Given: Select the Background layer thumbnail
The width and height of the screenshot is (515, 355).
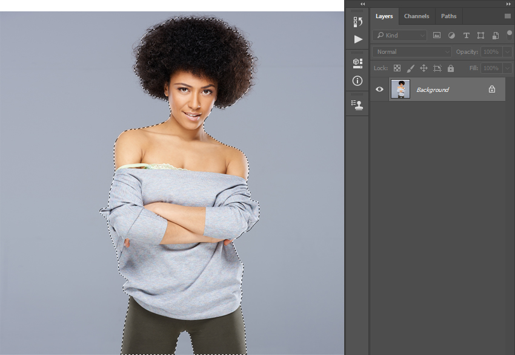Looking at the screenshot, I should (x=400, y=90).
